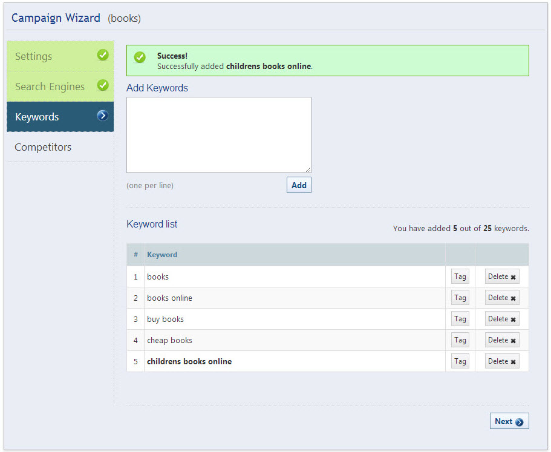
Task: Click the green checkmark beside Settings
Action: click(103, 55)
